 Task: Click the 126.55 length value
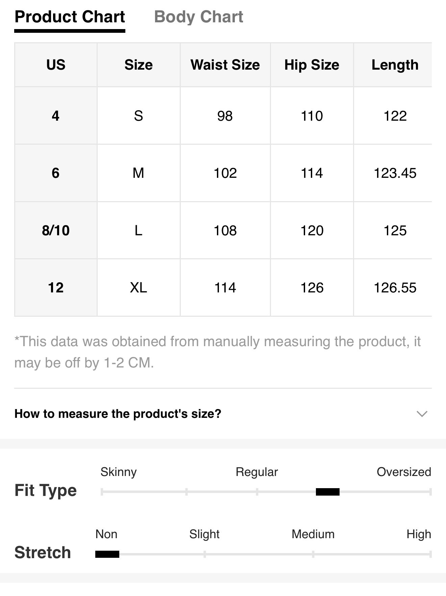click(395, 288)
